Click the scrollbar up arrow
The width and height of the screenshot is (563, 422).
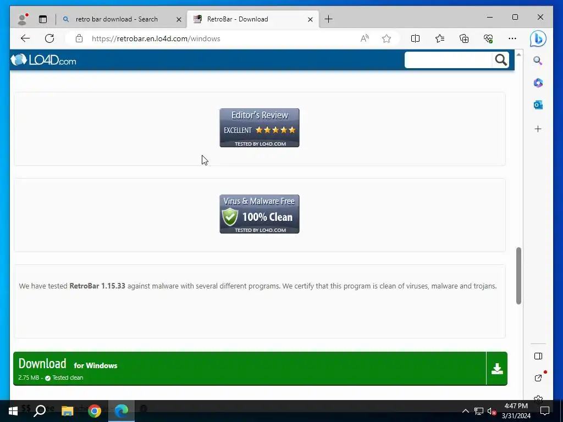(x=518, y=54)
